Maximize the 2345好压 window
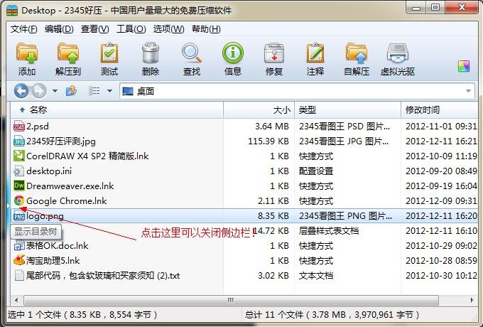The image size is (483, 327). pyautogui.click(x=435, y=8)
